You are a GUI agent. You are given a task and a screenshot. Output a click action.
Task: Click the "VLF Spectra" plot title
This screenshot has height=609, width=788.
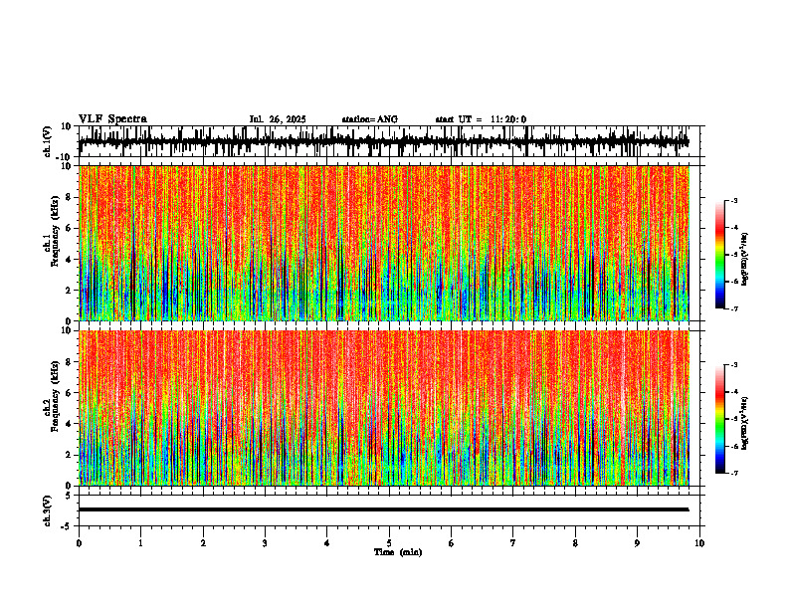click(x=112, y=119)
